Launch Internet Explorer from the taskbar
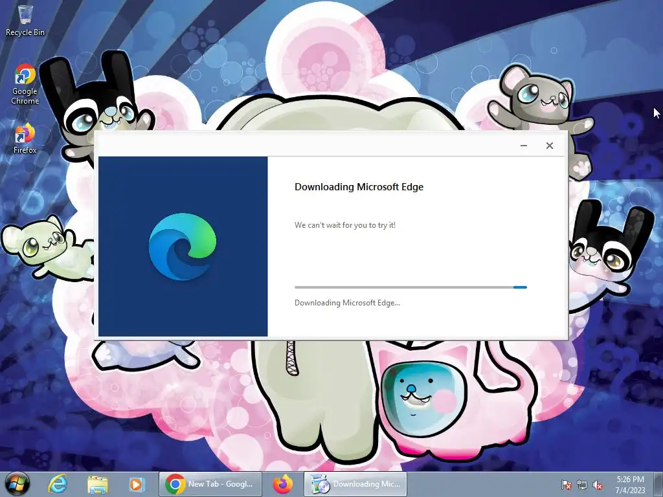This screenshot has width=663, height=497. click(x=58, y=484)
